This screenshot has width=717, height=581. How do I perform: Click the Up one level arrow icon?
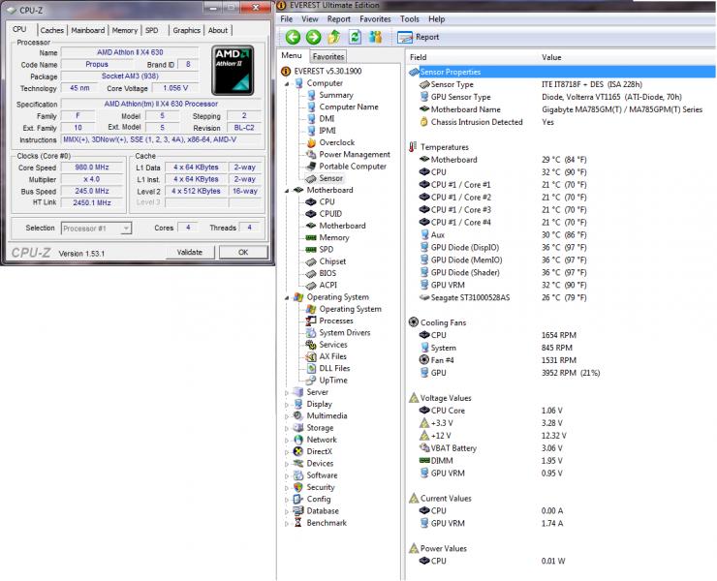point(334,37)
